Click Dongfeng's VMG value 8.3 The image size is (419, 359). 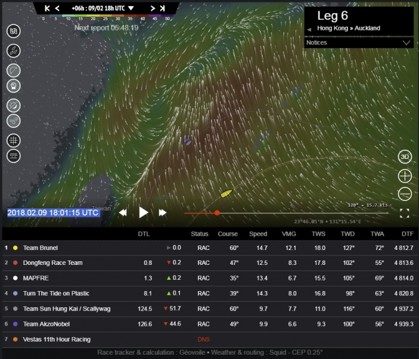292,263
